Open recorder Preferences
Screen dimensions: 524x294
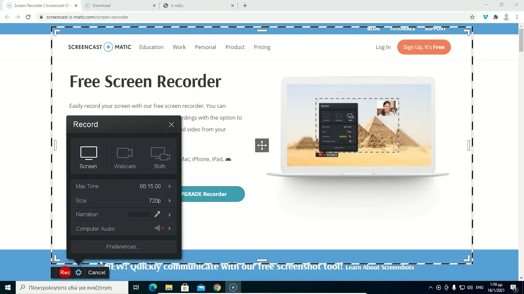coord(123,247)
